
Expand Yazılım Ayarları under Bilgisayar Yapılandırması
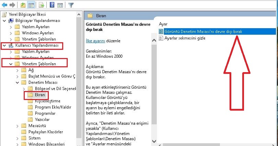[11, 27]
